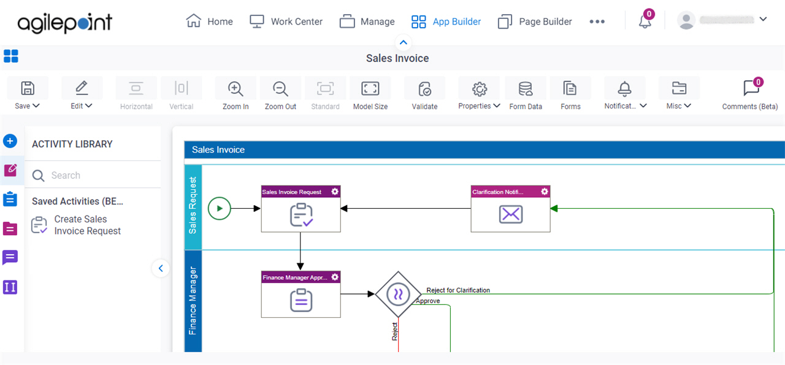Image resolution: width=785 pixels, height=365 pixels.
Task: Open Page Builder
Action: pyautogui.click(x=535, y=21)
